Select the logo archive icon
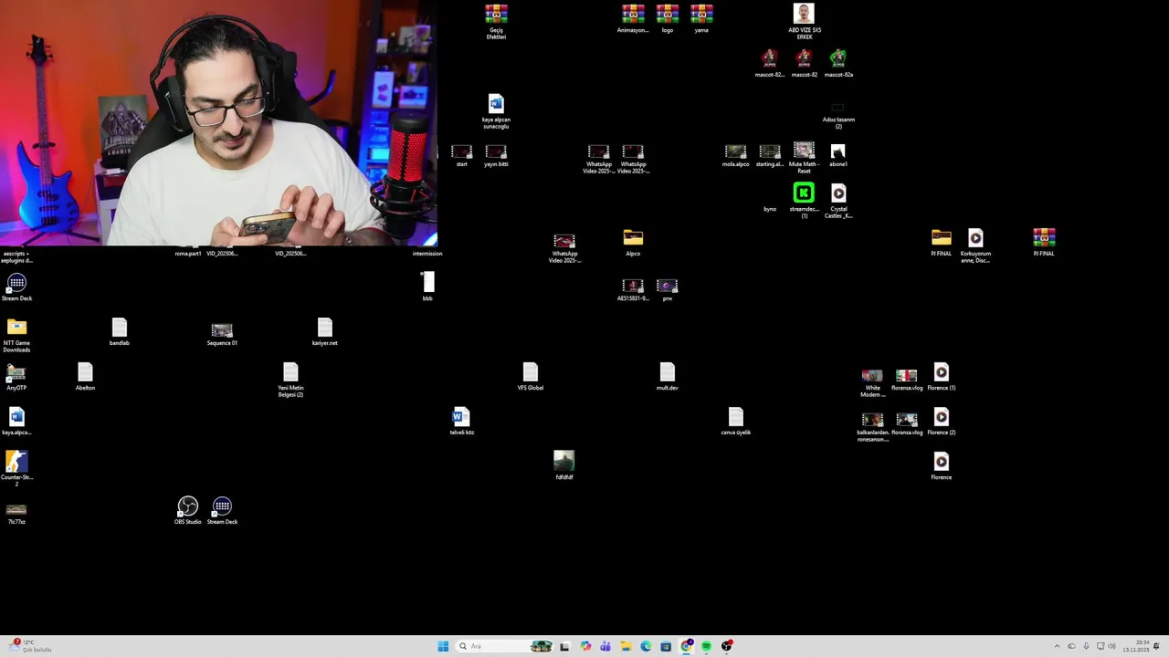 (668, 15)
